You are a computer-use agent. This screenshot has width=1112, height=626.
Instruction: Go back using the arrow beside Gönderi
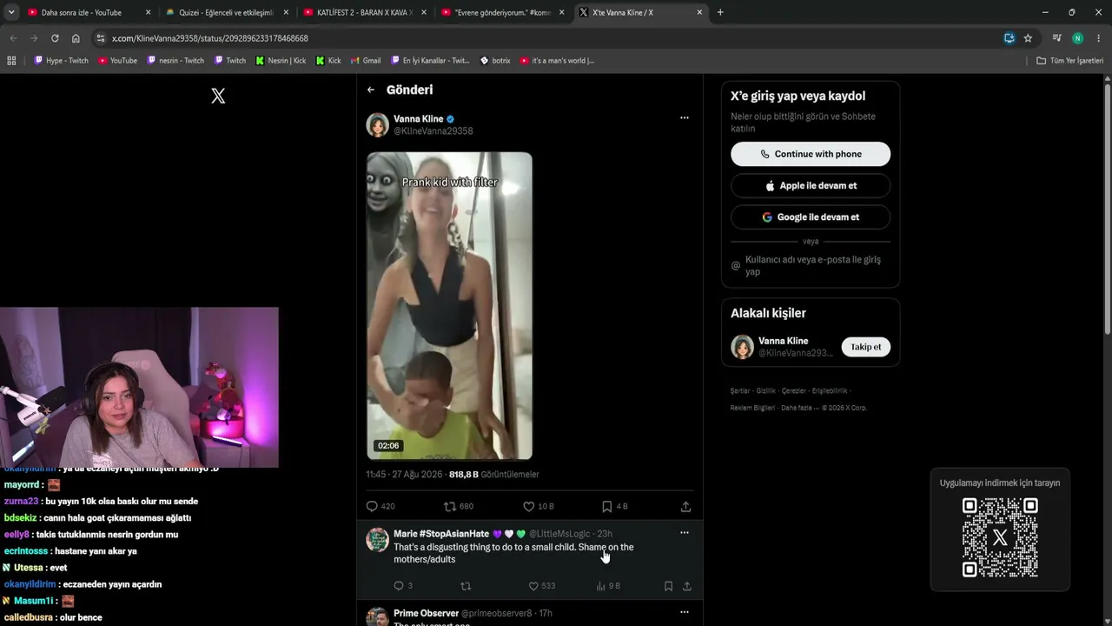coord(371,90)
